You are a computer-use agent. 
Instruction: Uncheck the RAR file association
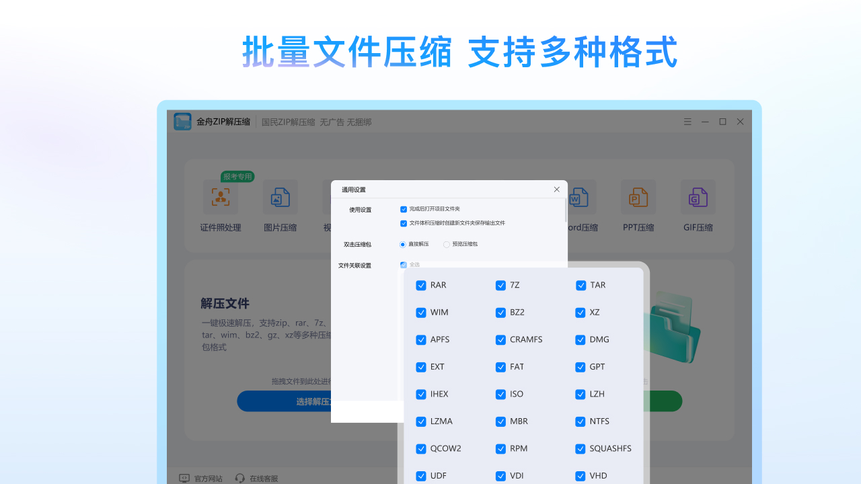coord(421,285)
